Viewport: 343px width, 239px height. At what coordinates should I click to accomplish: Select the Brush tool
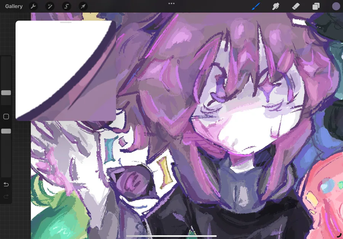[256, 6]
